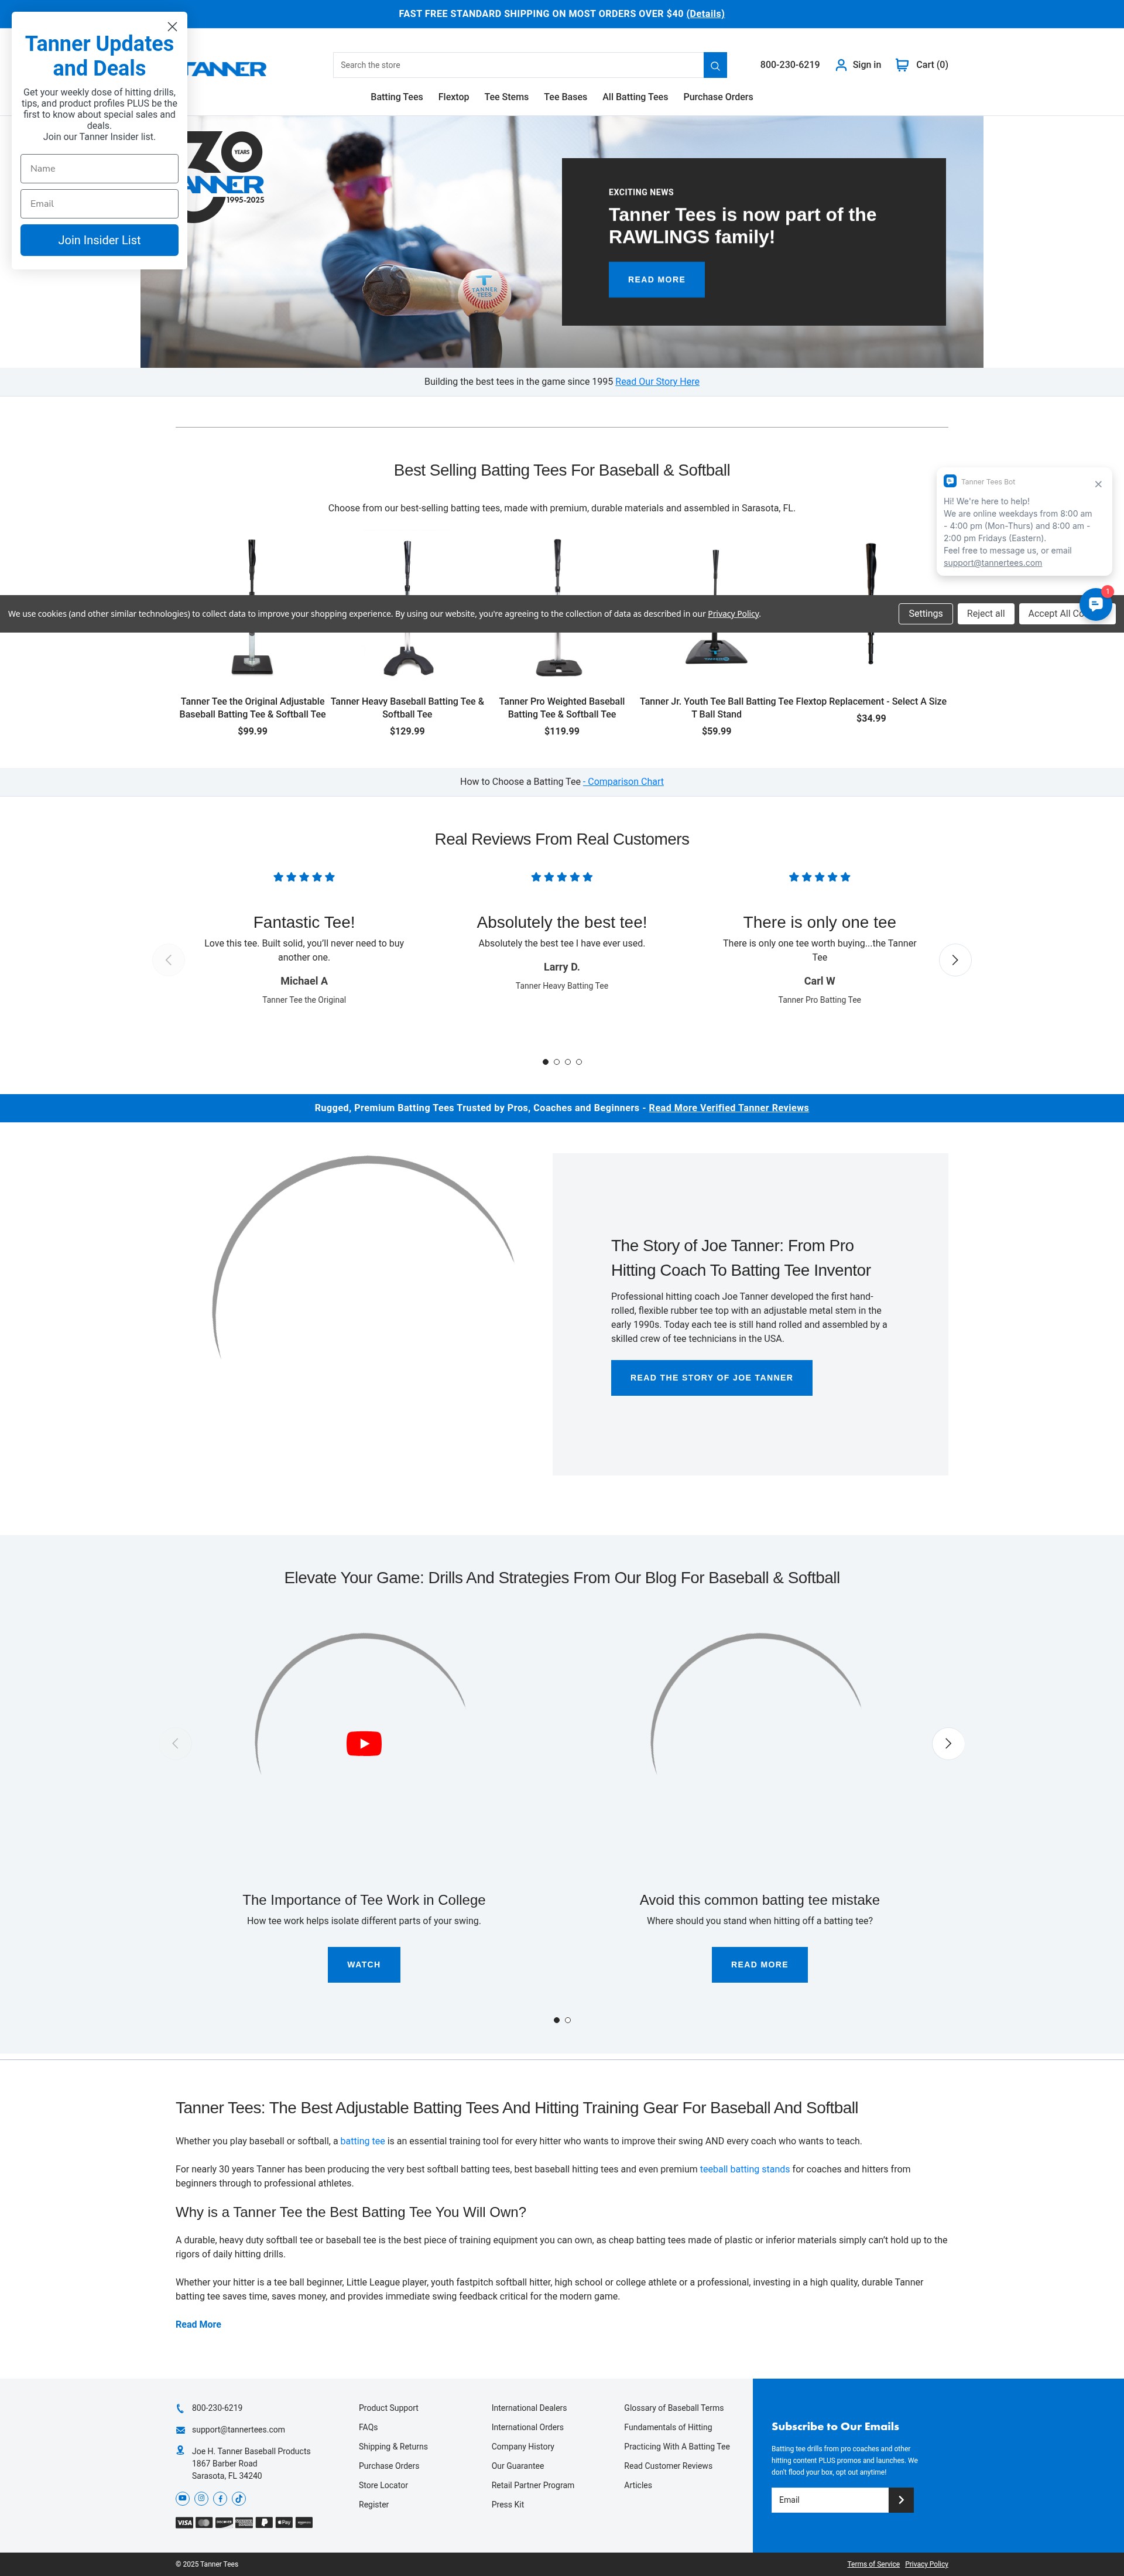Click the PayPal payment icon
The width and height of the screenshot is (1124, 2576).
(264, 2522)
